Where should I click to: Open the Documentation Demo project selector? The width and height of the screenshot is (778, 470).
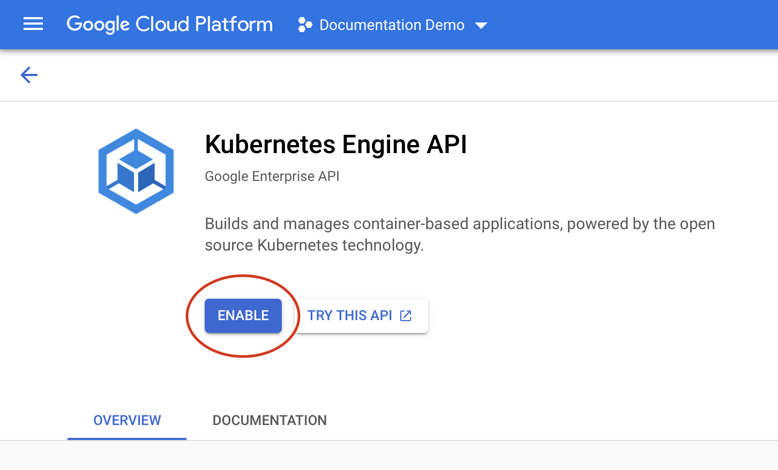[x=393, y=25]
